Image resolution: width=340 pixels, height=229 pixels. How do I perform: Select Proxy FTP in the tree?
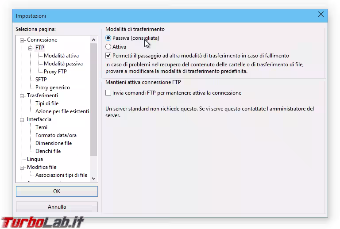pos(55,72)
